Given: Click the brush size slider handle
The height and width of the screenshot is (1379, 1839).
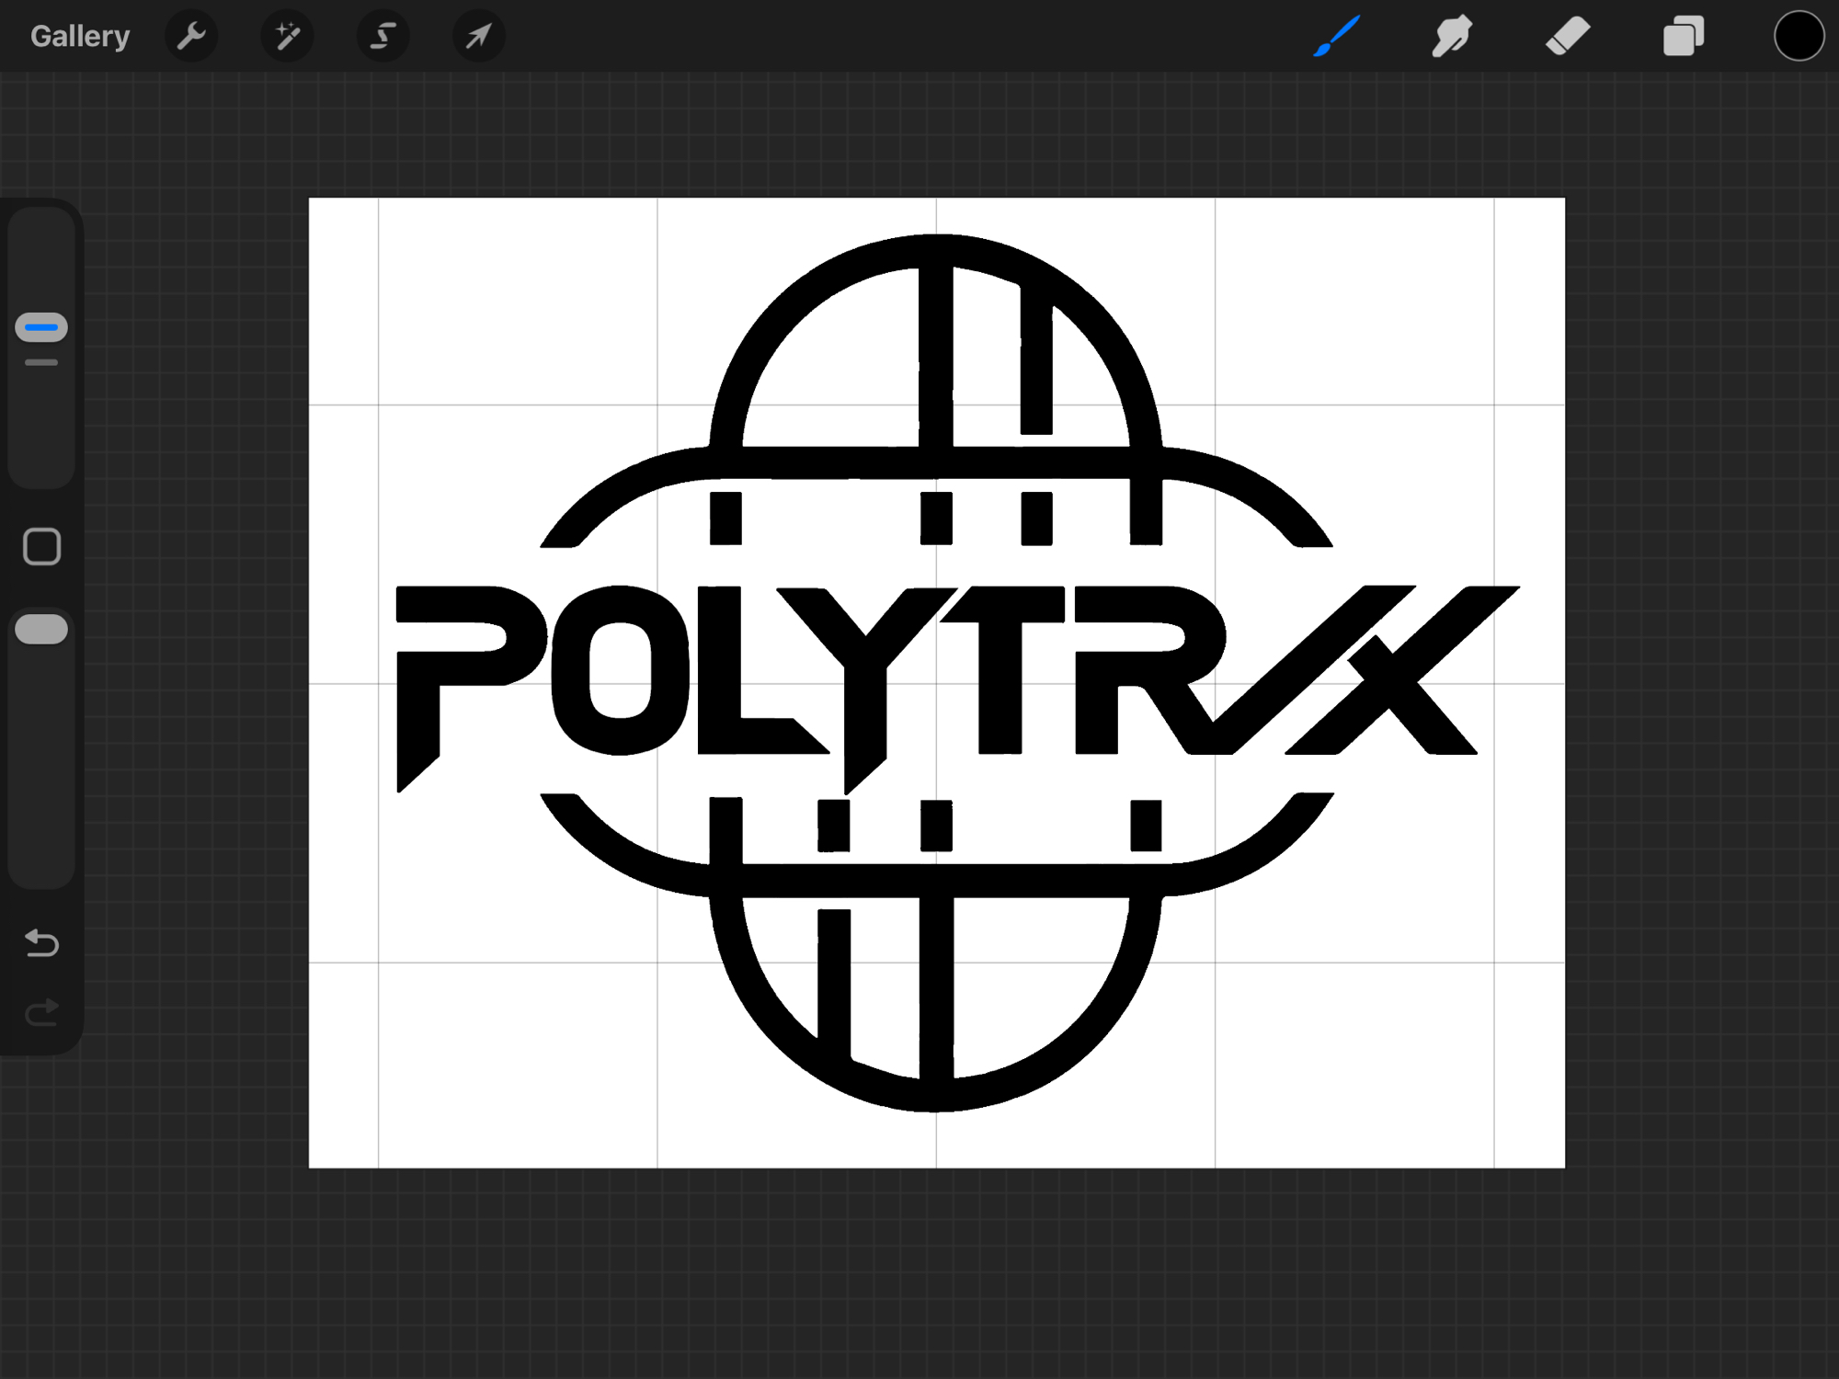Looking at the screenshot, I should pyautogui.click(x=41, y=327).
